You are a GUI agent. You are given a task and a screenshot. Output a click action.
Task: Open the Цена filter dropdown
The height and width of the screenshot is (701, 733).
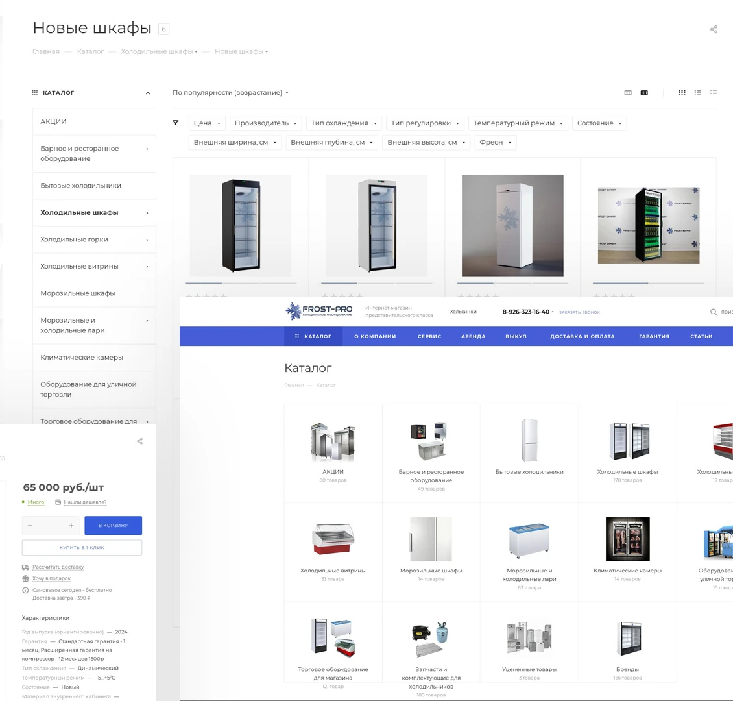click(x=207, y=123)
